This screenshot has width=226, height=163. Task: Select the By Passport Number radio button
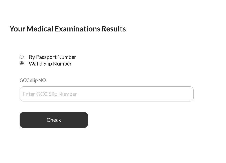coord(22,57)
